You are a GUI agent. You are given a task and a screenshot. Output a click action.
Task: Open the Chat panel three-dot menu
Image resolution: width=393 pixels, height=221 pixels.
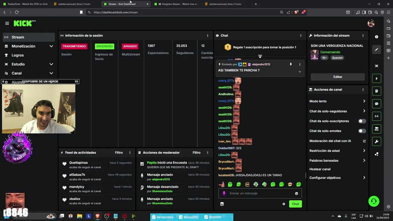[x=301, y=36]
